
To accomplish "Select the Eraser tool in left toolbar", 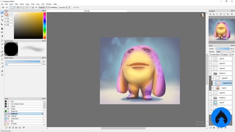I will click(2, 16).
